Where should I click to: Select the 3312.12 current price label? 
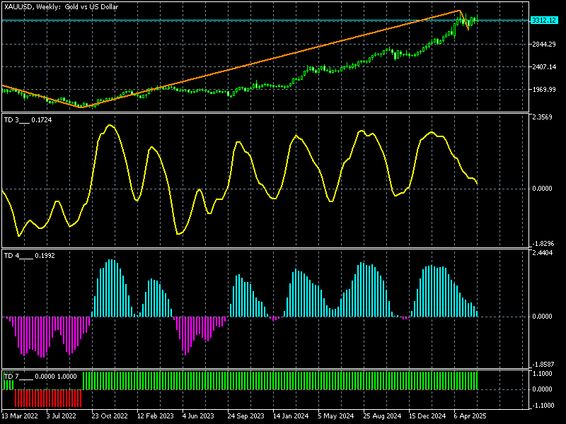click(544, 20)
